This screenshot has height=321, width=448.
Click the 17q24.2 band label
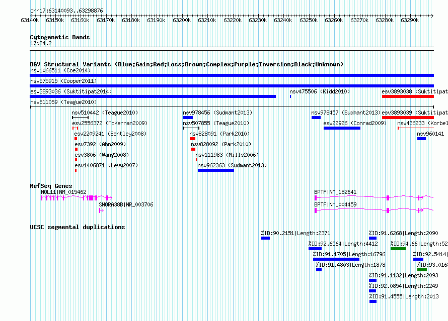pos(41,43)
